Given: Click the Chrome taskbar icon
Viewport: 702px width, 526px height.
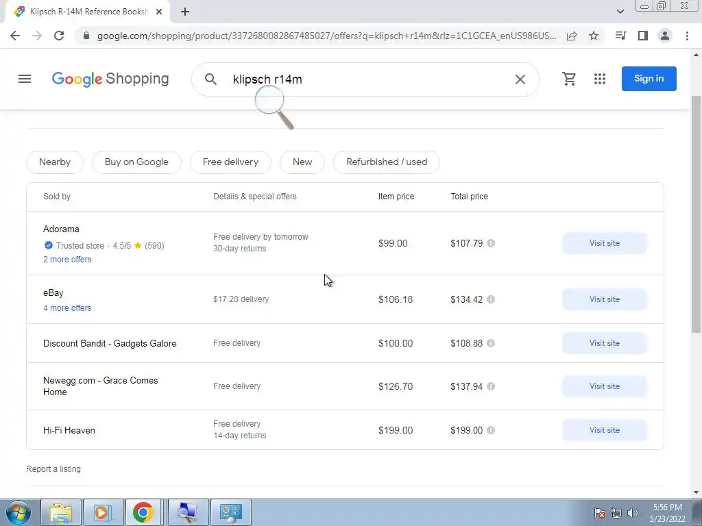Looking at the screenshot, I should click(x=143, y=512).
